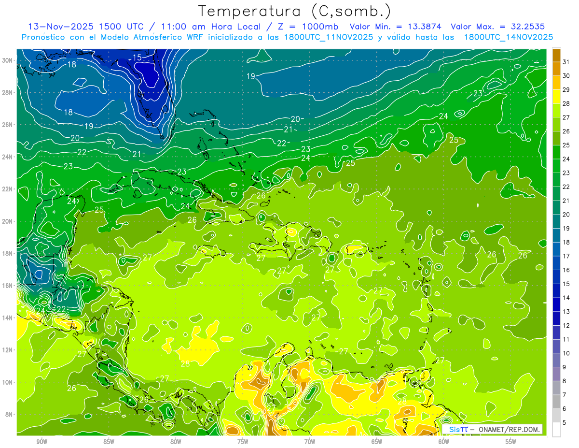Click the 20N latitude label
Image resolution: width=579 pixels, height=448 pixels.
[8, 221]
